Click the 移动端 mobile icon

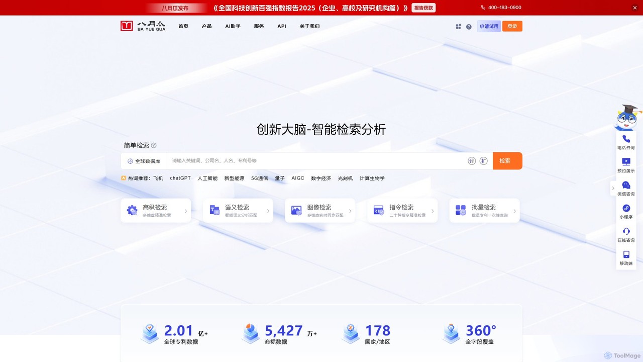[x=626, y=254]
